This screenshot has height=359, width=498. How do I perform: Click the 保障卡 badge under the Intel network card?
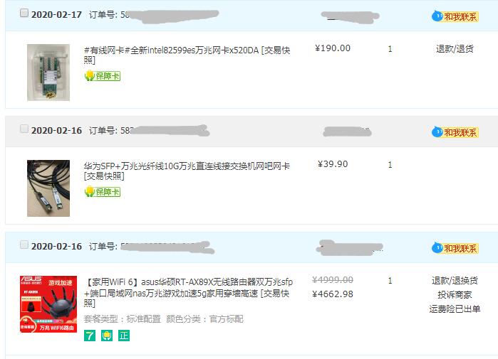(x=103, y=76)
